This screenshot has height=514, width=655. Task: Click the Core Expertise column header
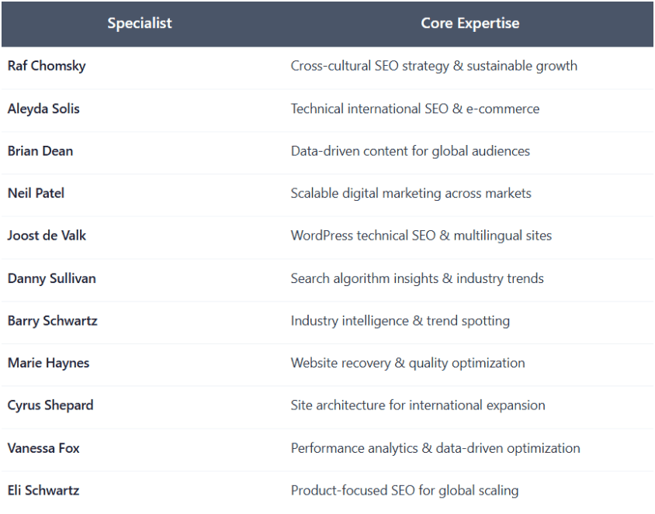pos(470,23)
